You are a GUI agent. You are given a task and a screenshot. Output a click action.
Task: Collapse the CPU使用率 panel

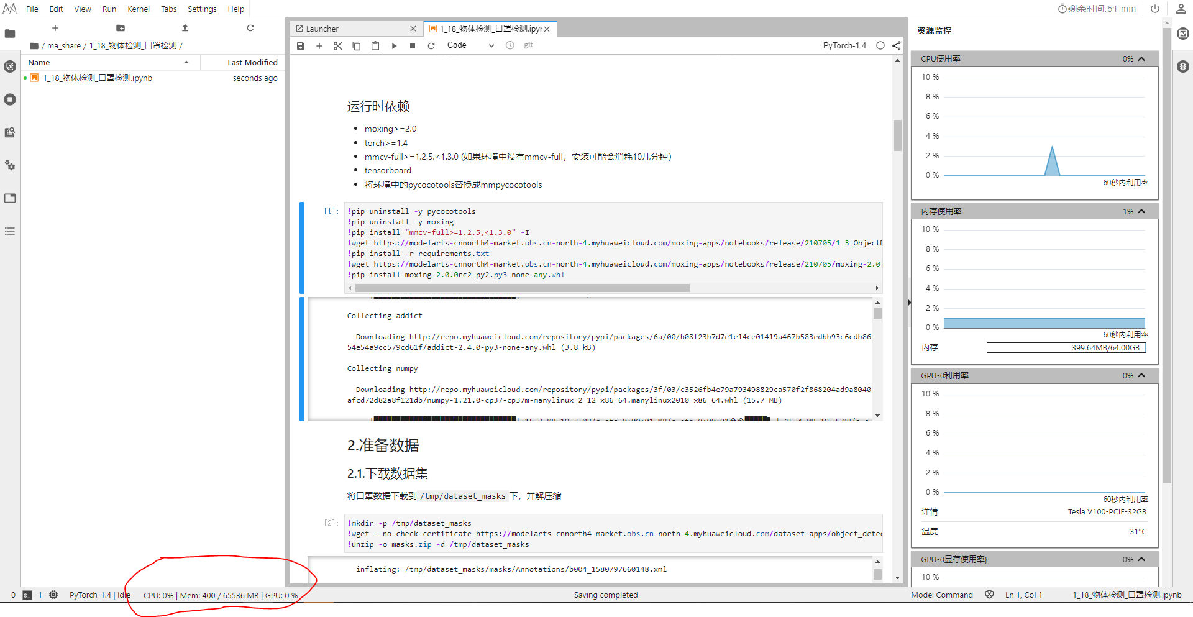click(x=1141, y=59)
